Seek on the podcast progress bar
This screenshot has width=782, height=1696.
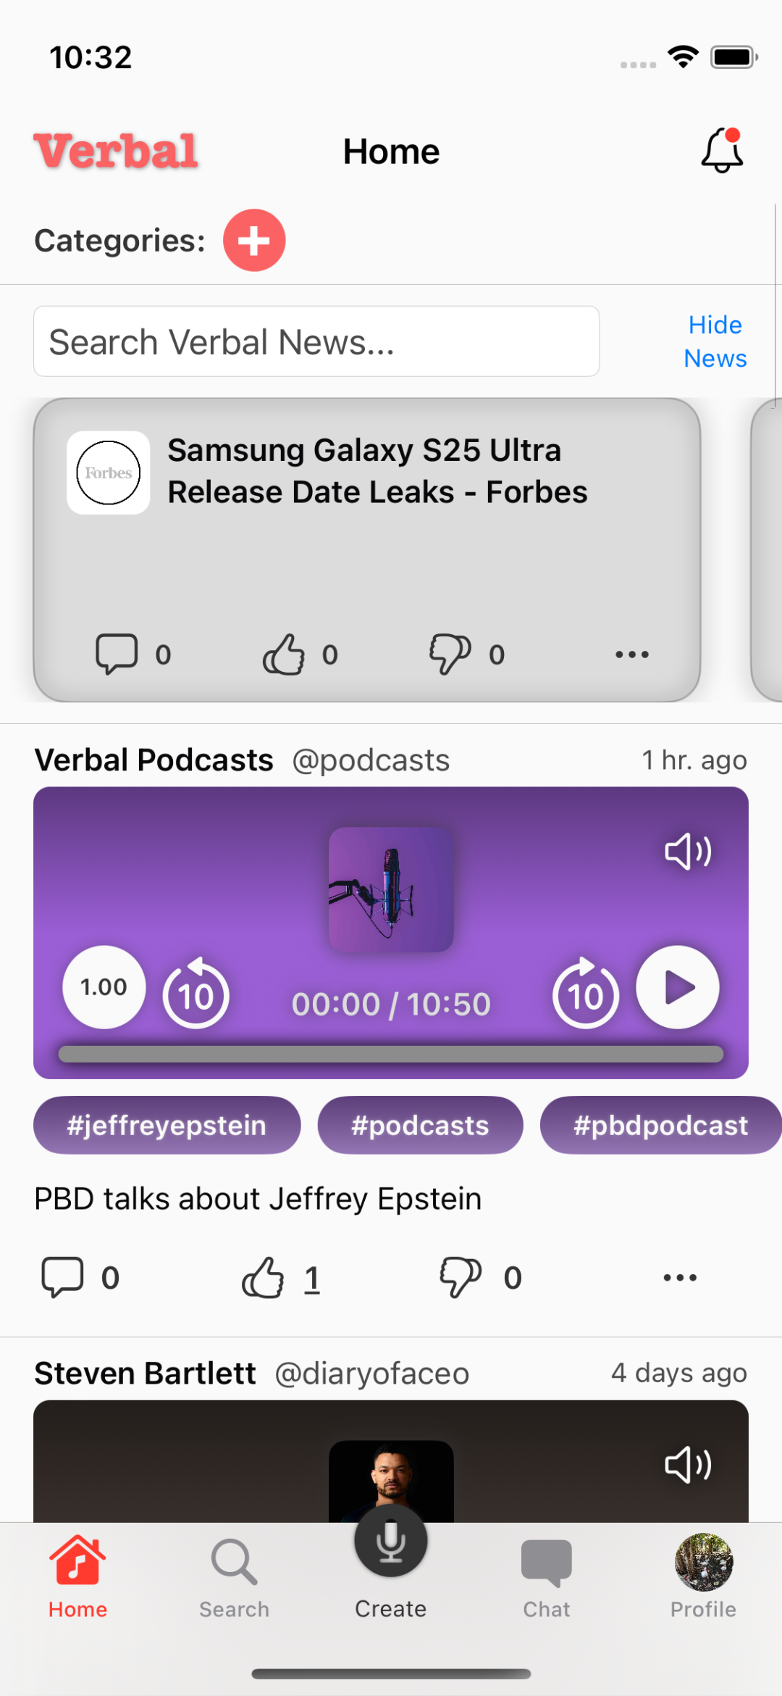[x=391, y=1055]
